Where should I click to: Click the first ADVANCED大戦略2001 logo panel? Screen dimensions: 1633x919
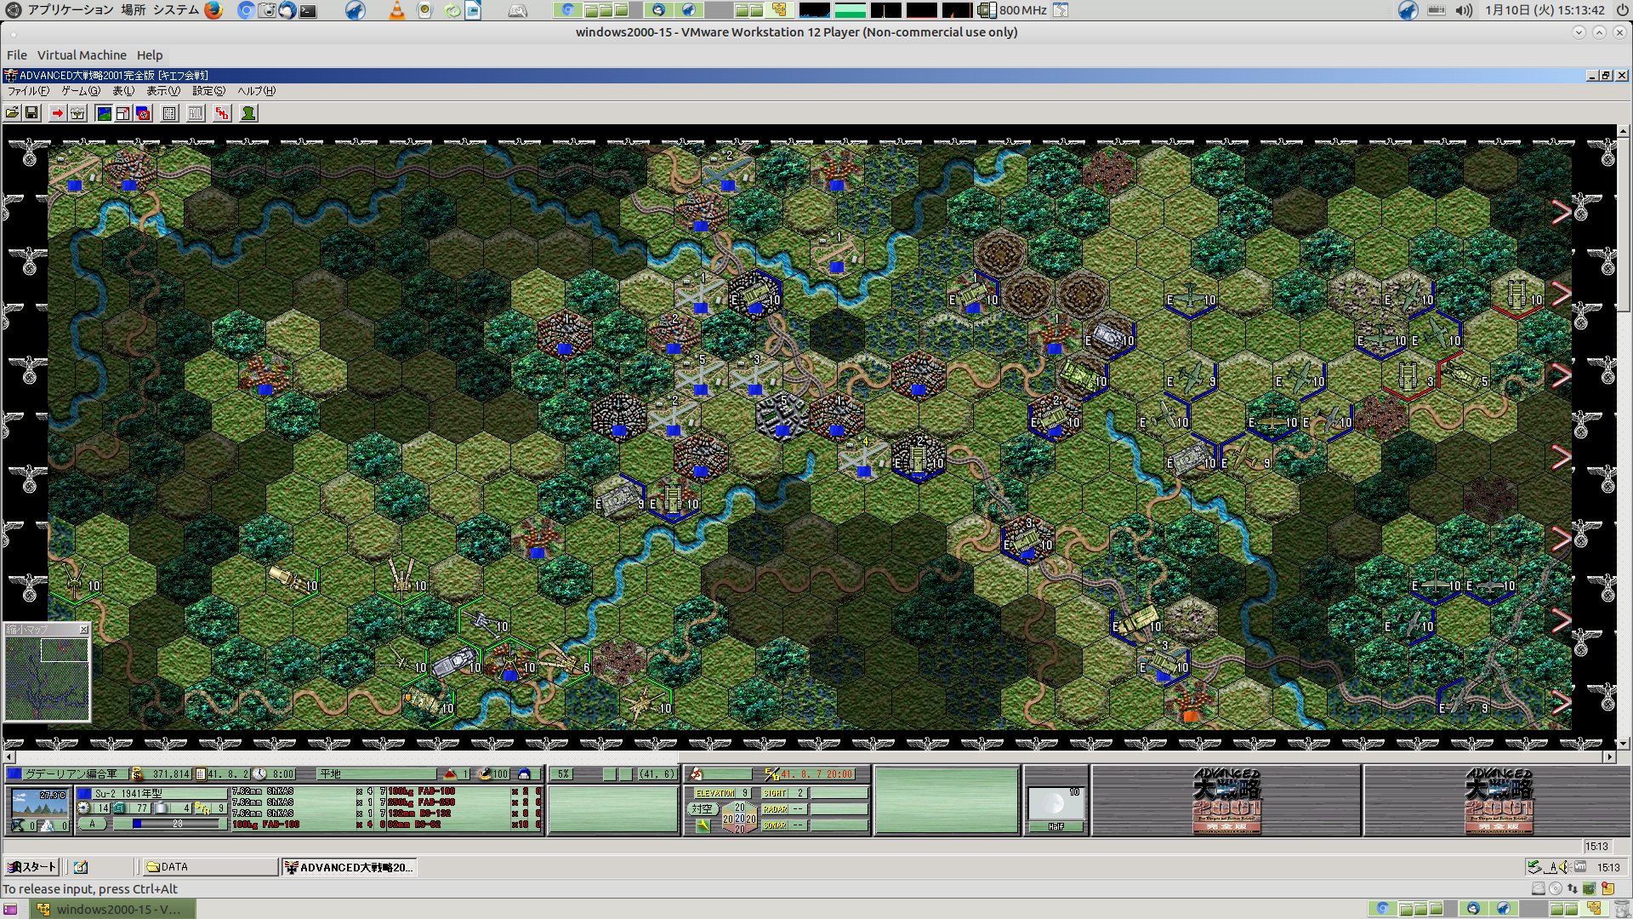click(x=1226, y=801)
